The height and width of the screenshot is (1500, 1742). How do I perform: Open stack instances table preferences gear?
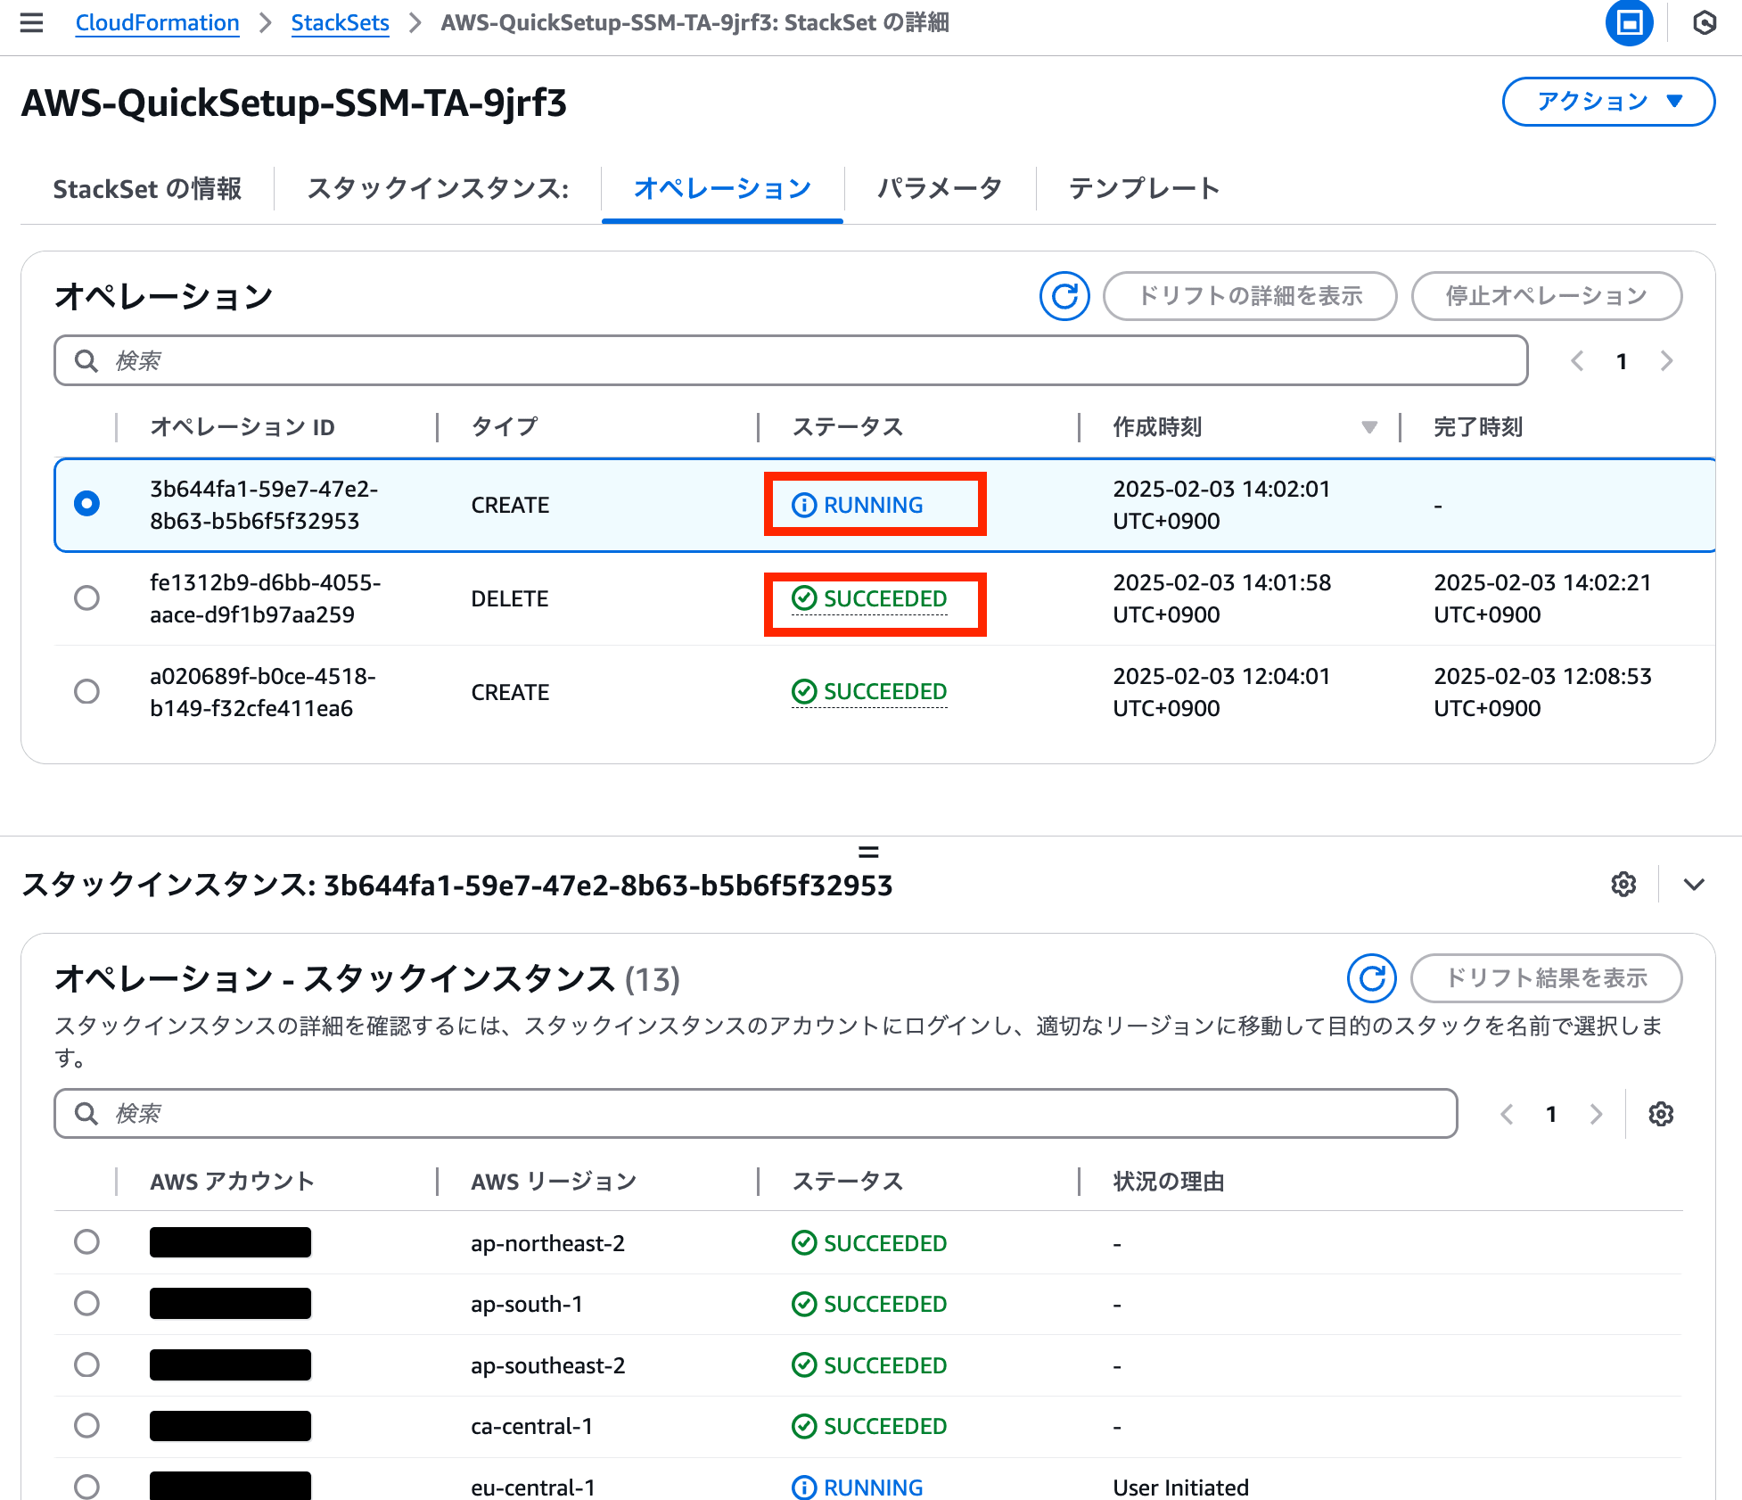coord(1660,1114)
